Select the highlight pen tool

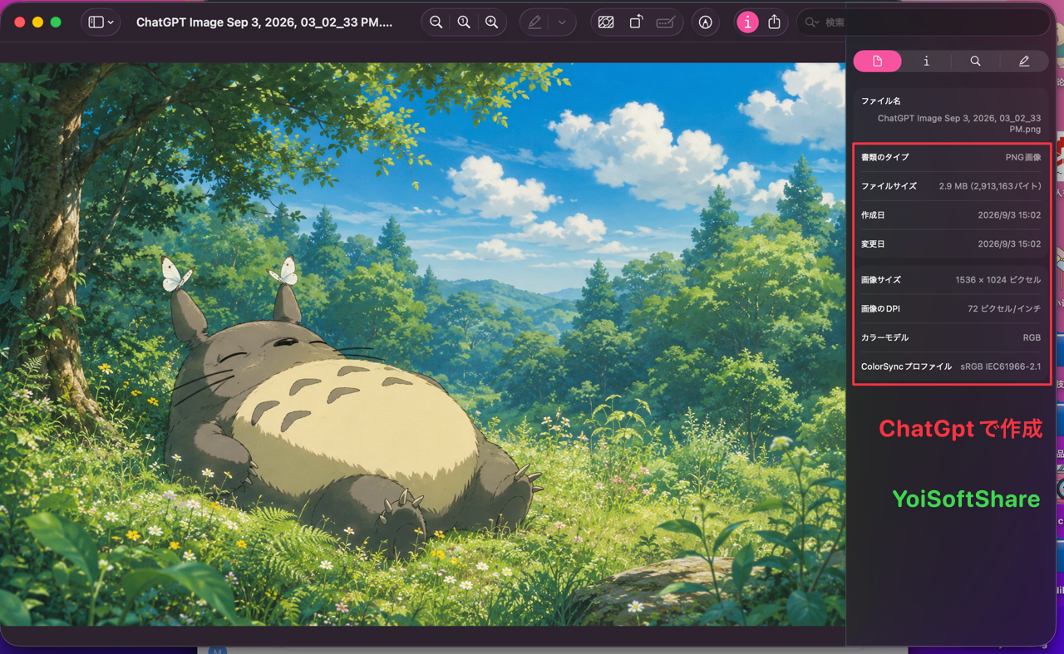point(534,22)
